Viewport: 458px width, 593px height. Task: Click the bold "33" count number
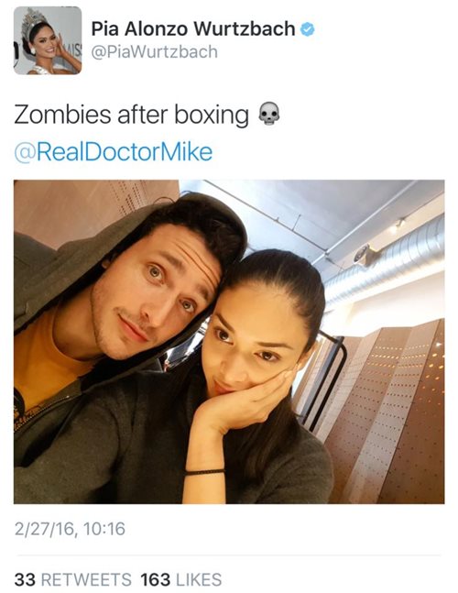click(25, 580)
